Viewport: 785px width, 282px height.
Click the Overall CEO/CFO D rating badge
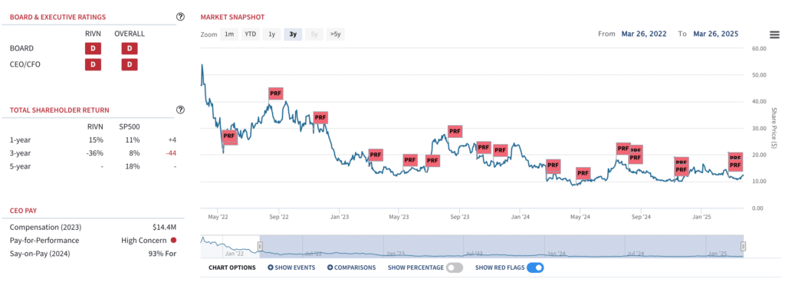129,64
